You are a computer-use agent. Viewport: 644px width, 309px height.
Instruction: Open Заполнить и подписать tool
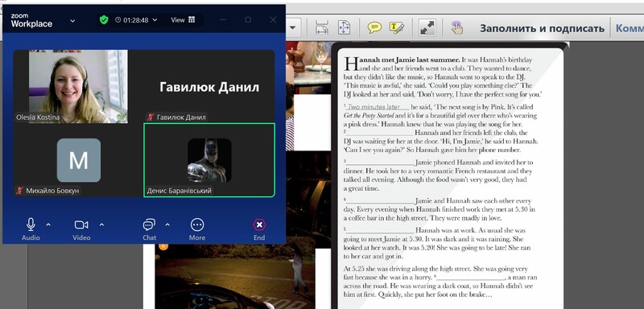pos(542,28)
